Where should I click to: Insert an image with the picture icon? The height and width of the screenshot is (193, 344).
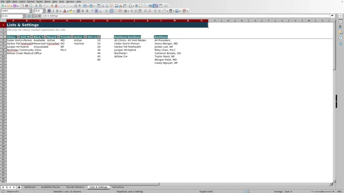pyautogui.click(x=117, y=6)
